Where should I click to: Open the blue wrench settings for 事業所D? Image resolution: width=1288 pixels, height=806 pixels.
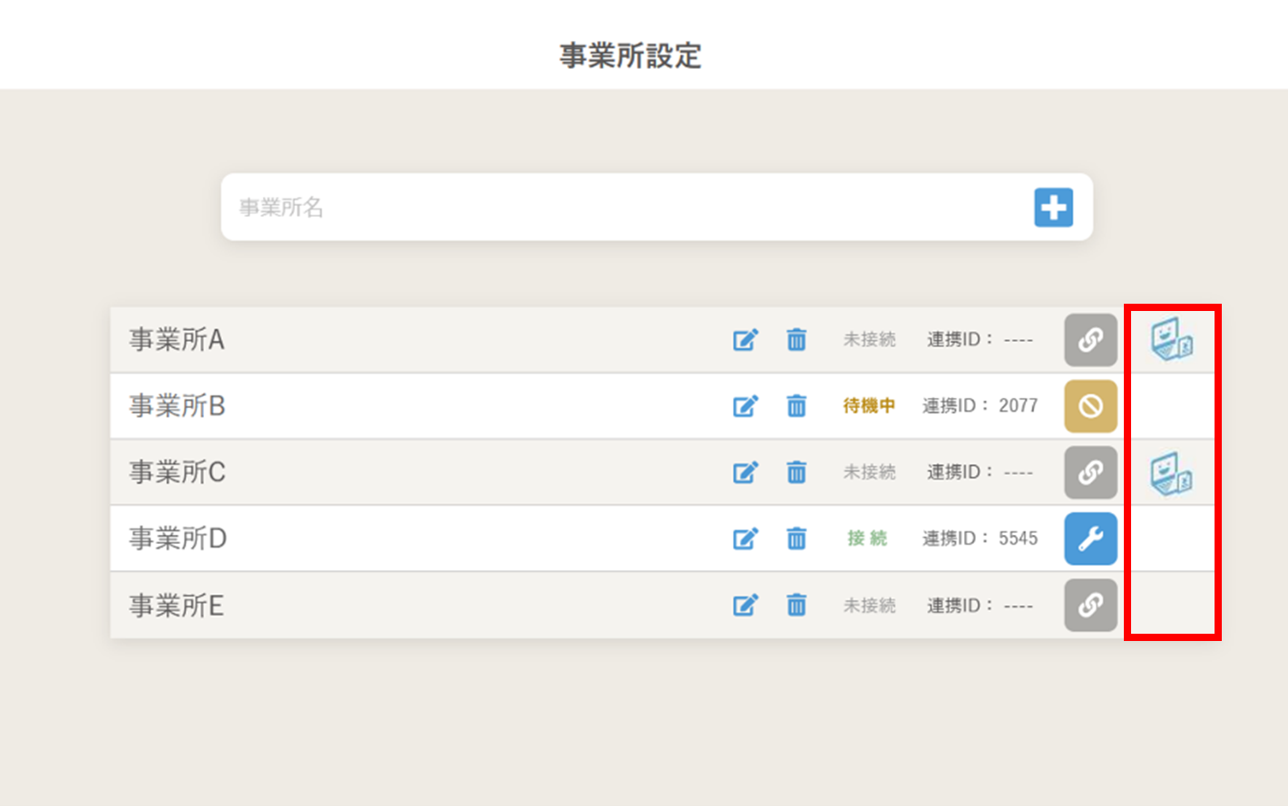(x=1090, y=539)
